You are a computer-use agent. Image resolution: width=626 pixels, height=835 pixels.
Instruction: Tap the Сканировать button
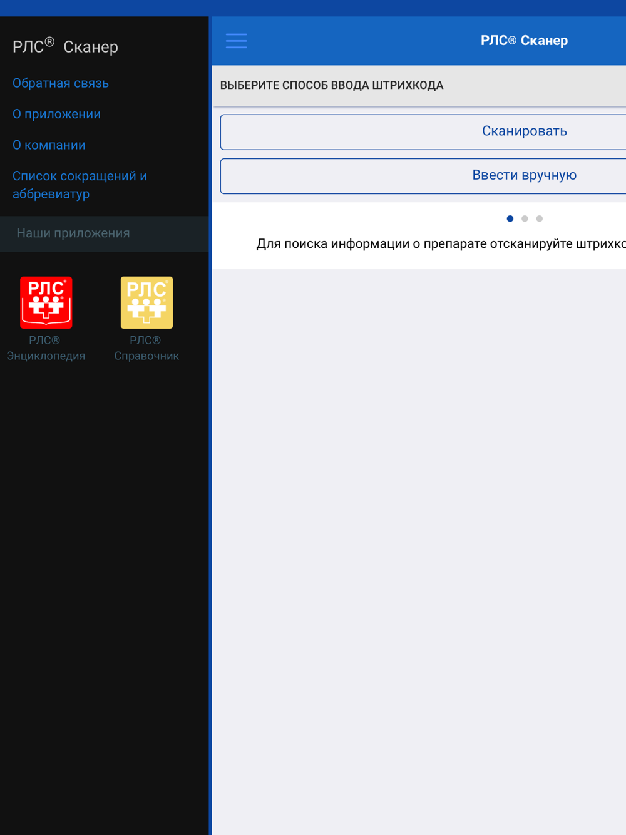[423, 131]
